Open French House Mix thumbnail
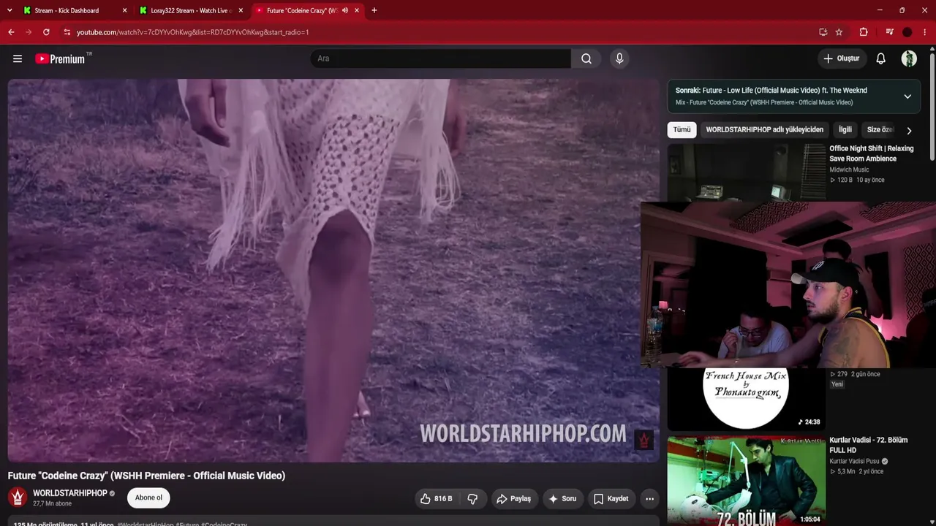 point(747,400)
